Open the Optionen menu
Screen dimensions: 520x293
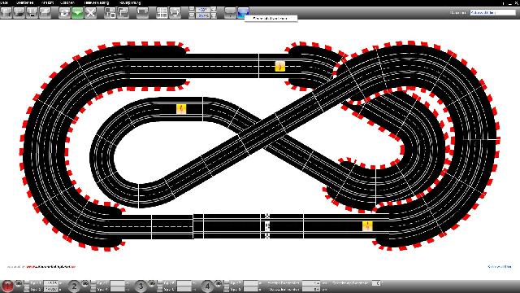67,2
